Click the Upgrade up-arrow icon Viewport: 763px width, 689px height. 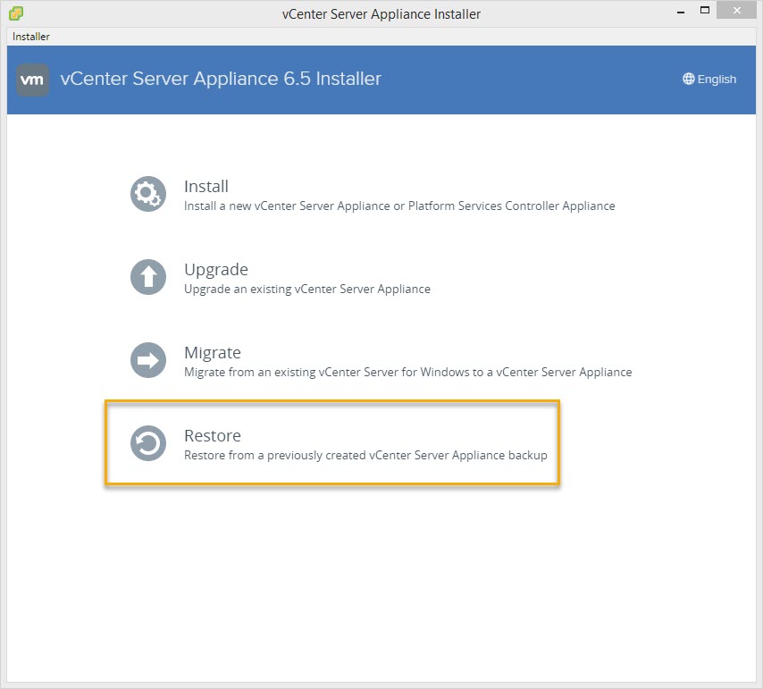pos(147,277)
